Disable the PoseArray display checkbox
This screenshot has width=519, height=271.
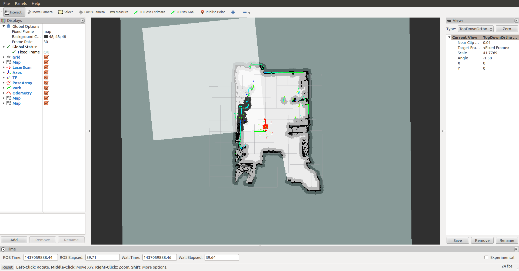(46, 83)
